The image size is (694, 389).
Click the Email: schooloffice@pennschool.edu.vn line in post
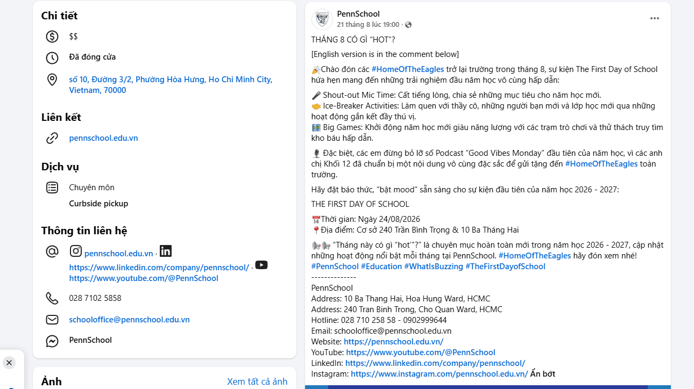(x=381, y=331)
